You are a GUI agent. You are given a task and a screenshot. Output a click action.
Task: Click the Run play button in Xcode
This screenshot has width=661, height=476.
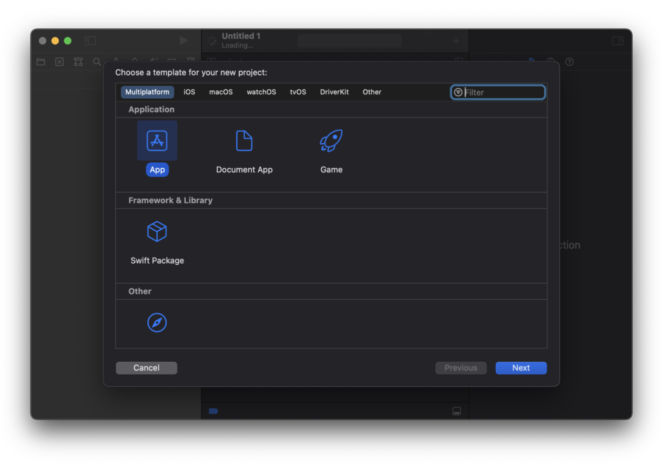(x=183, y=41)
